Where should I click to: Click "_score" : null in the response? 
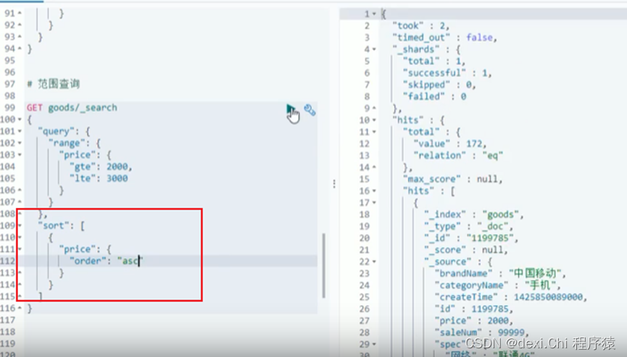[x=465, y=250]
